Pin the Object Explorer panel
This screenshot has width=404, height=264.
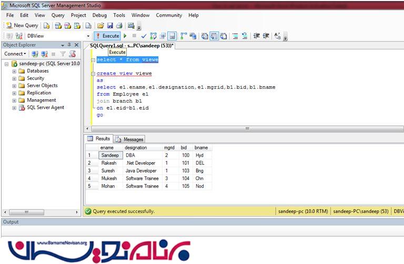click(69, 45)
